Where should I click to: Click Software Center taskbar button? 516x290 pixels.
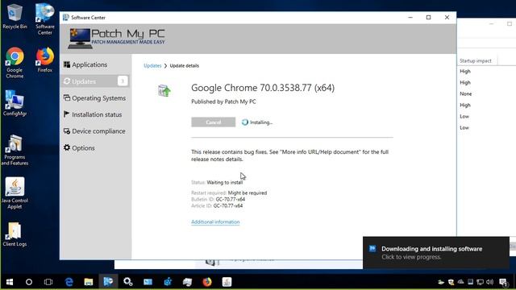(x=108, y=282)
